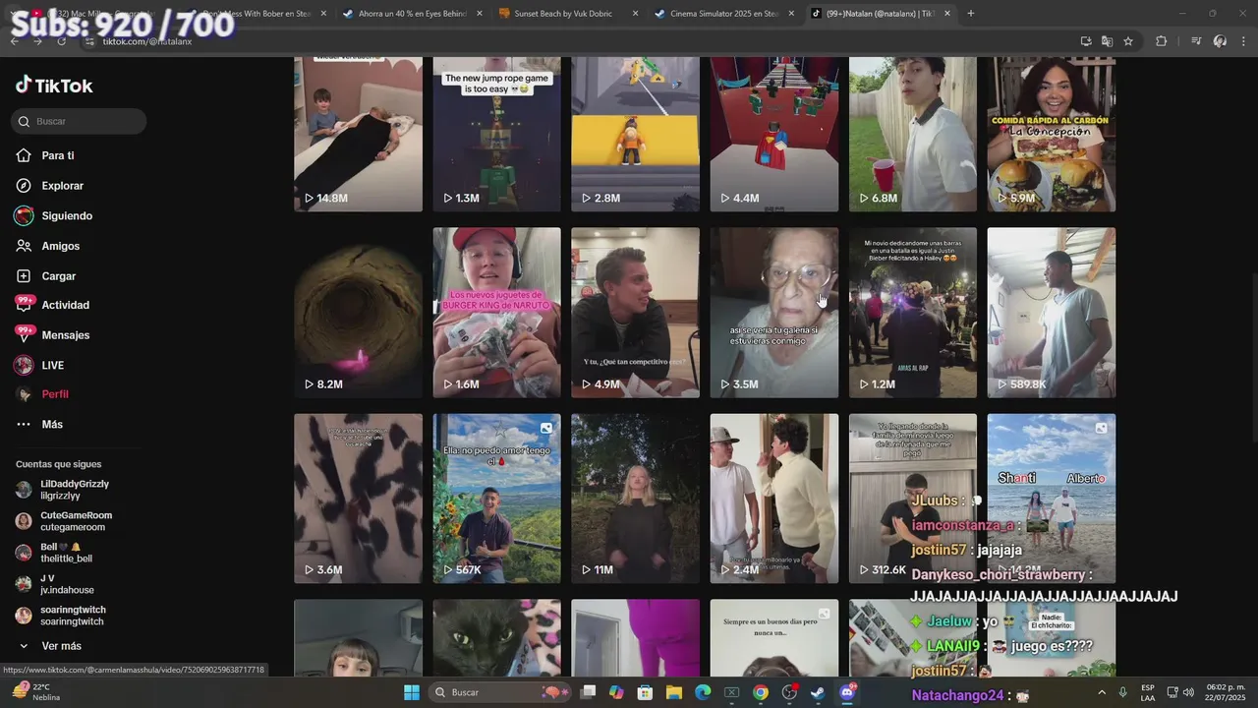Open video with 4.4M views
Image resolution: width=1258 pixels, height=708 pixels.
pyautogui.click(x=774, y=134)
